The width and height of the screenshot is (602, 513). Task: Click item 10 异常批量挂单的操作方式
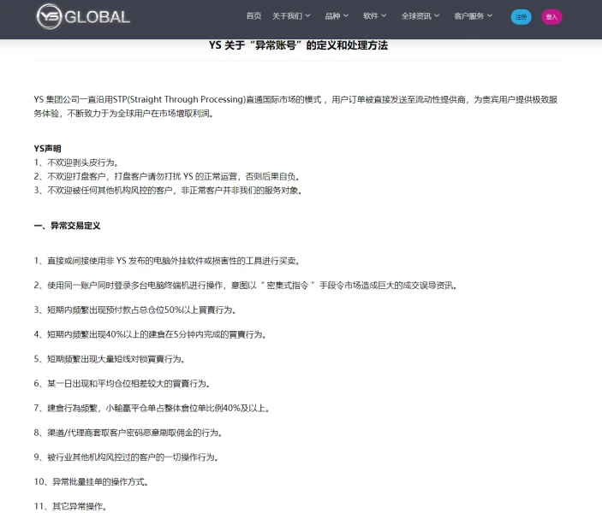(x=92, y=481)
